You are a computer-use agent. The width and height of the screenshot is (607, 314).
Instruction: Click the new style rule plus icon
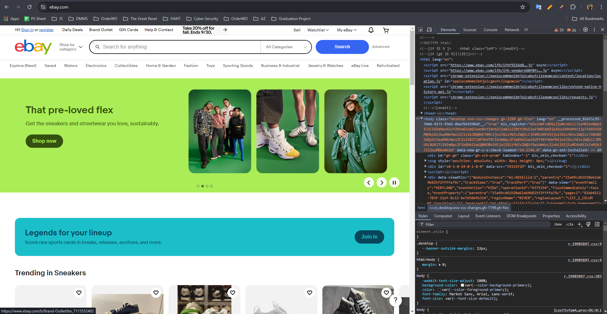tap(579, 224)
